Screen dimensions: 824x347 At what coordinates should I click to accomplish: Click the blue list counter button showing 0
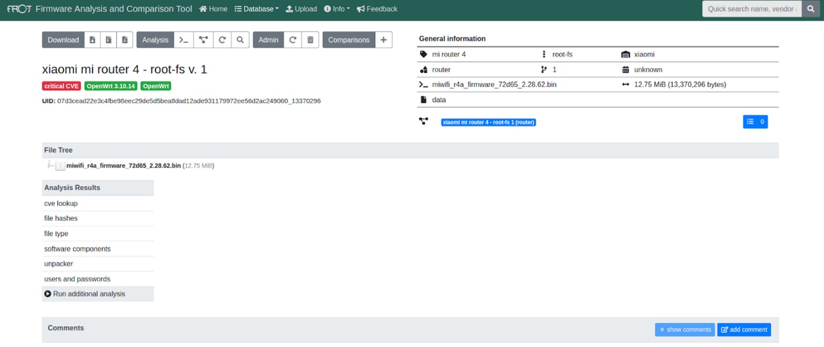[x=755, y=122]
